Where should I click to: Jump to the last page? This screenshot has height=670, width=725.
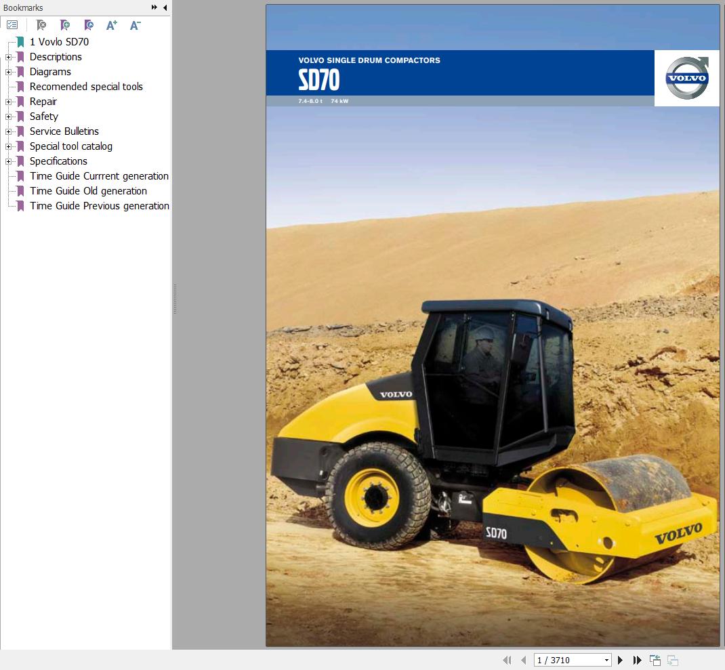(x=637, y=661)
